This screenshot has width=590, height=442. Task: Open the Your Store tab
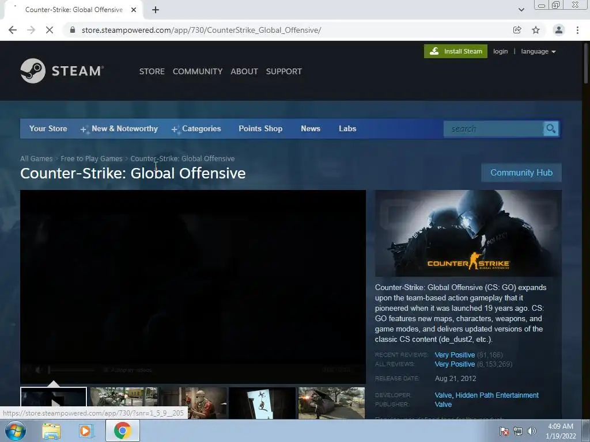point(48,128)
